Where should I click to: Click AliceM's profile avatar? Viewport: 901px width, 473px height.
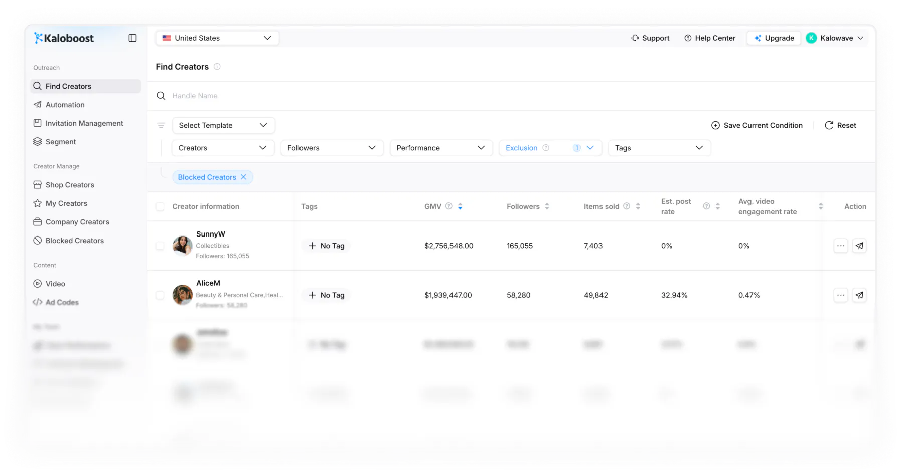point(183,295)
